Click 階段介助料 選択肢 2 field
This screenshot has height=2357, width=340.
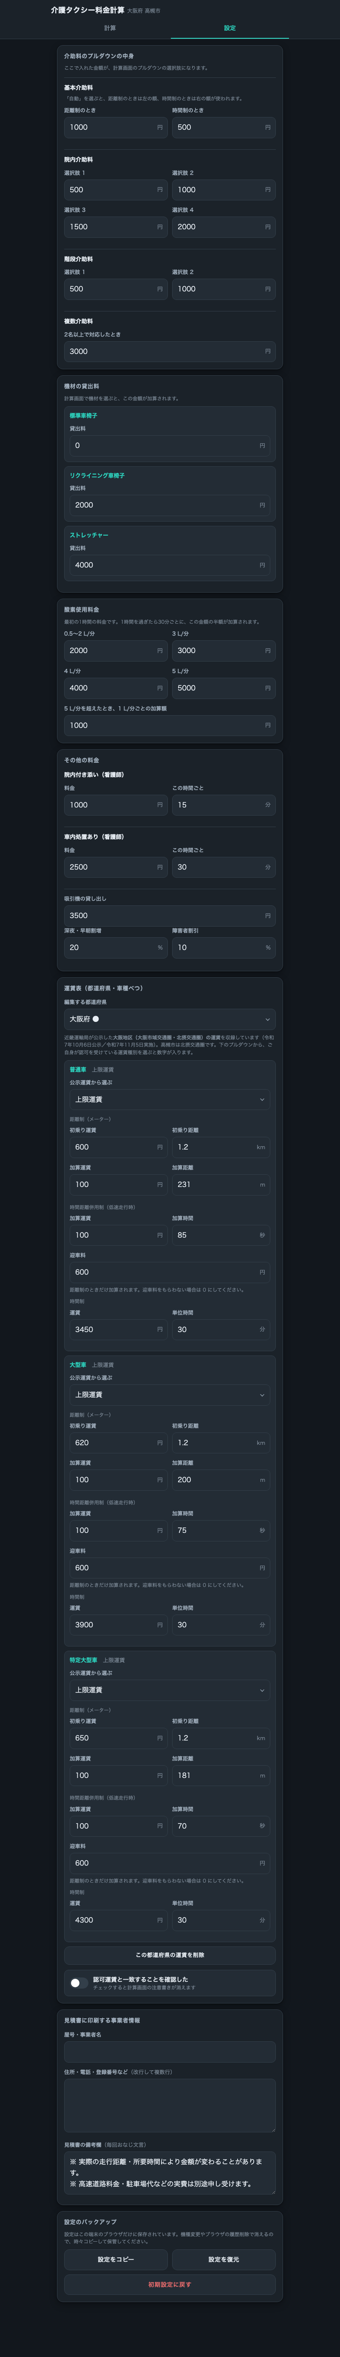(x=224, y=289)
